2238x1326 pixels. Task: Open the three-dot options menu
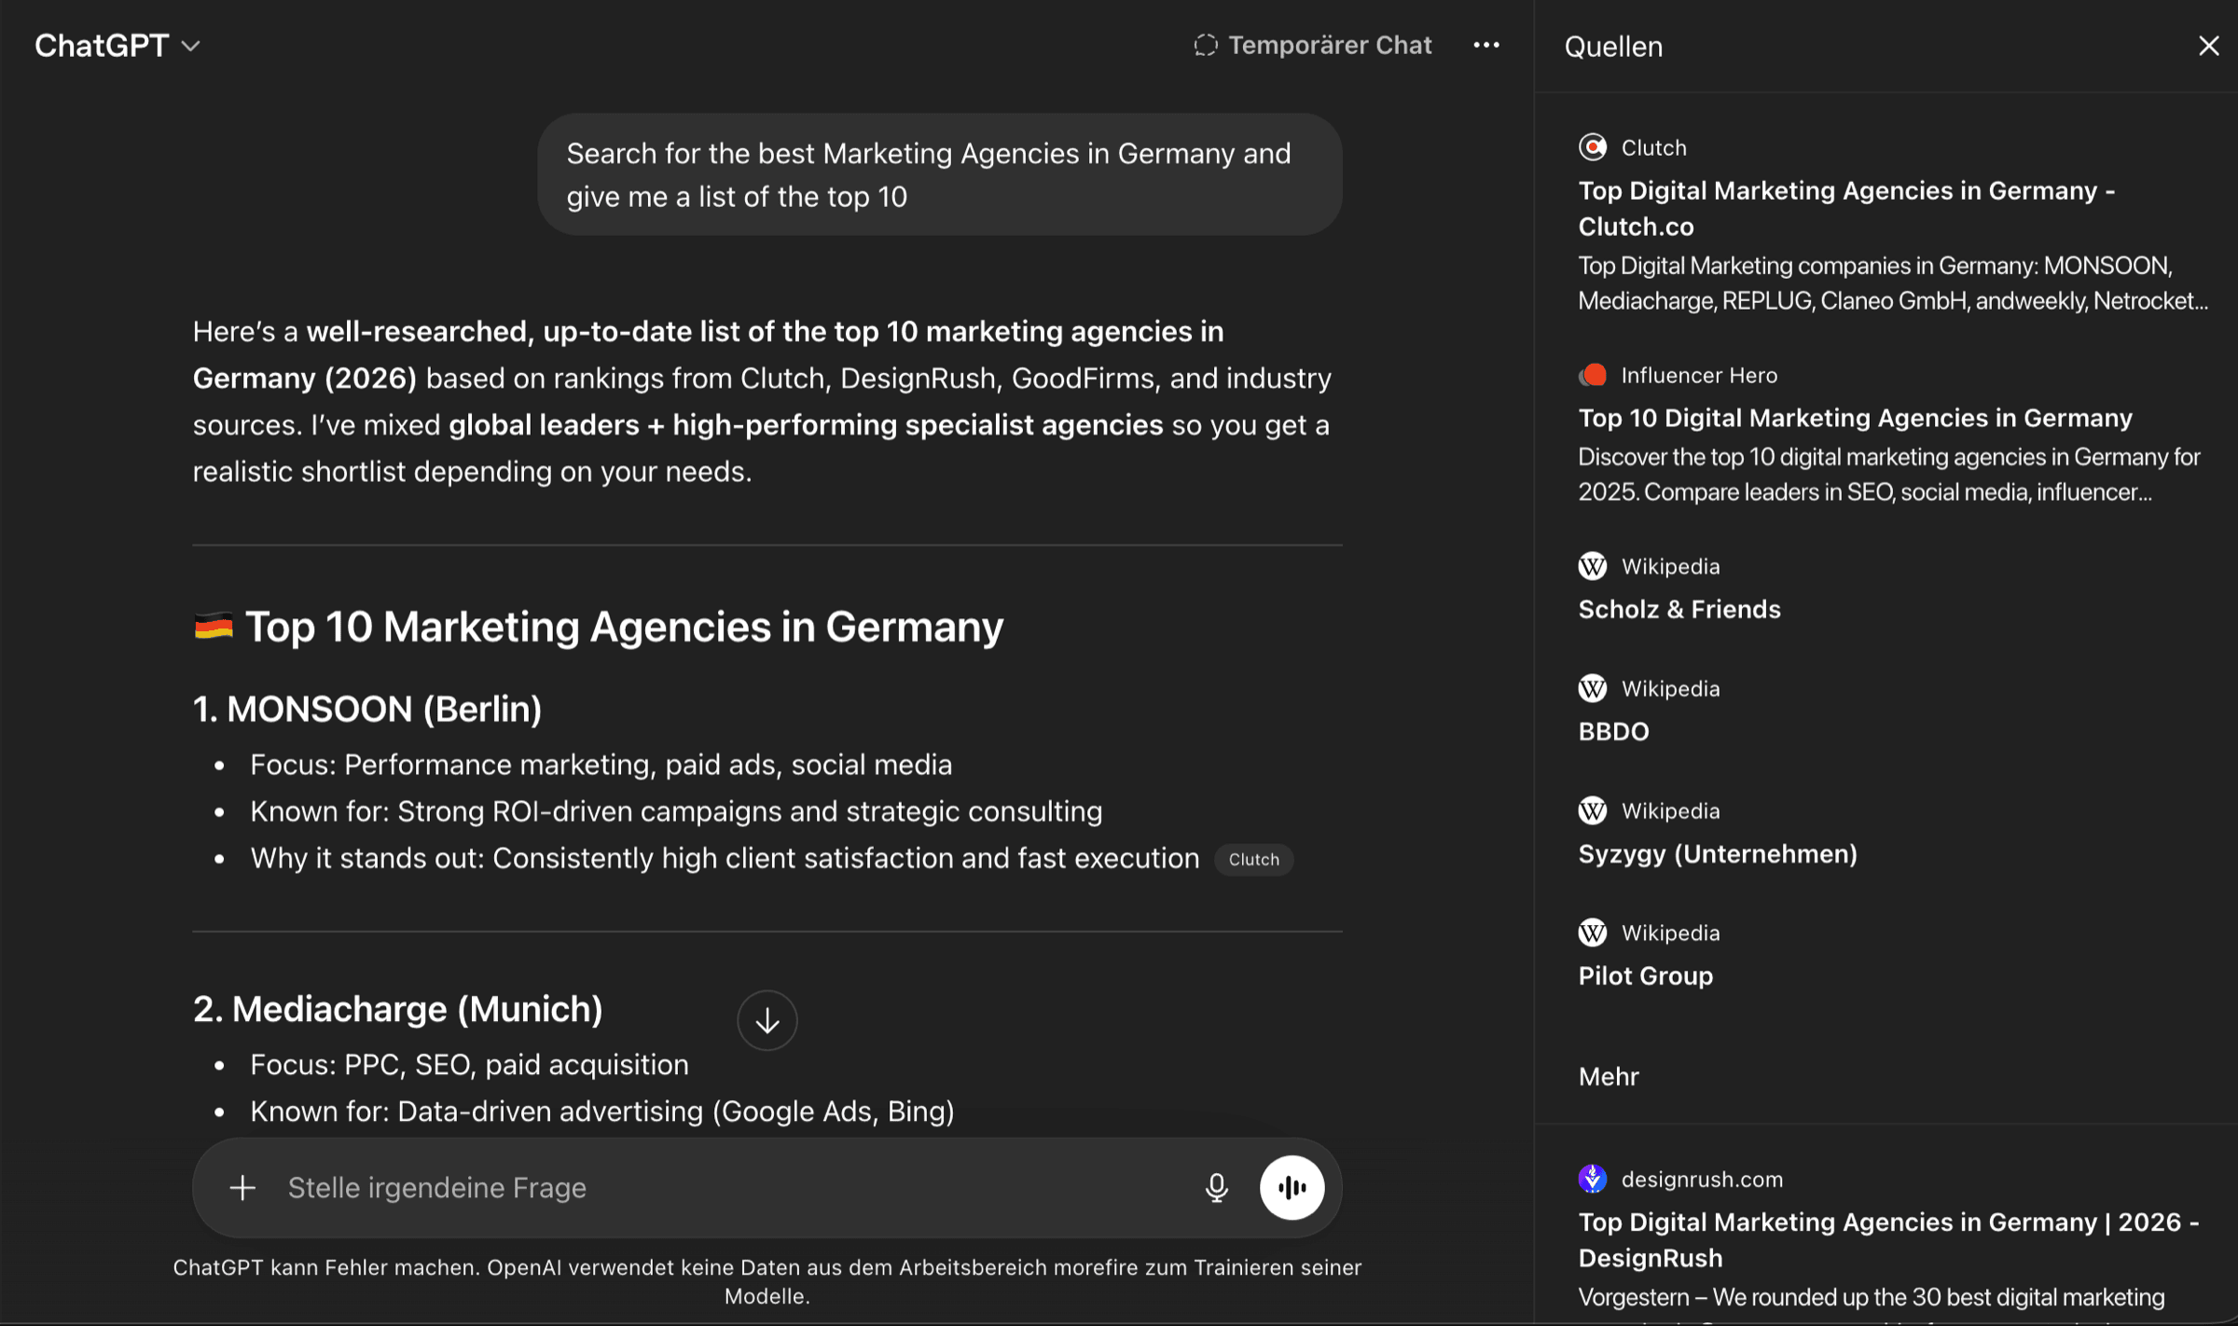(1486, 45)
